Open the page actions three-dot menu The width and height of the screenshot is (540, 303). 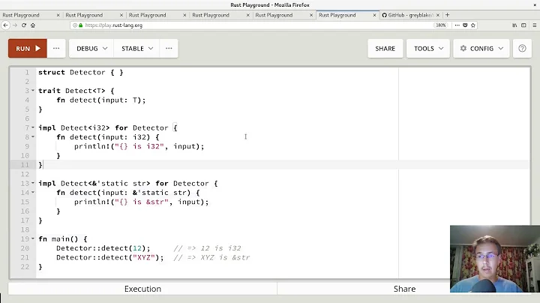[x=457, y=25]
